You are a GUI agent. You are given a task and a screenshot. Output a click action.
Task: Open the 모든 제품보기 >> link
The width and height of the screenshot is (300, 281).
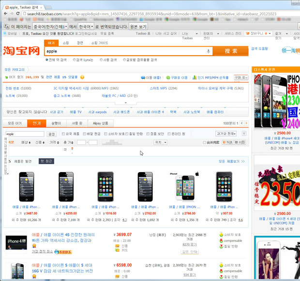232,161
